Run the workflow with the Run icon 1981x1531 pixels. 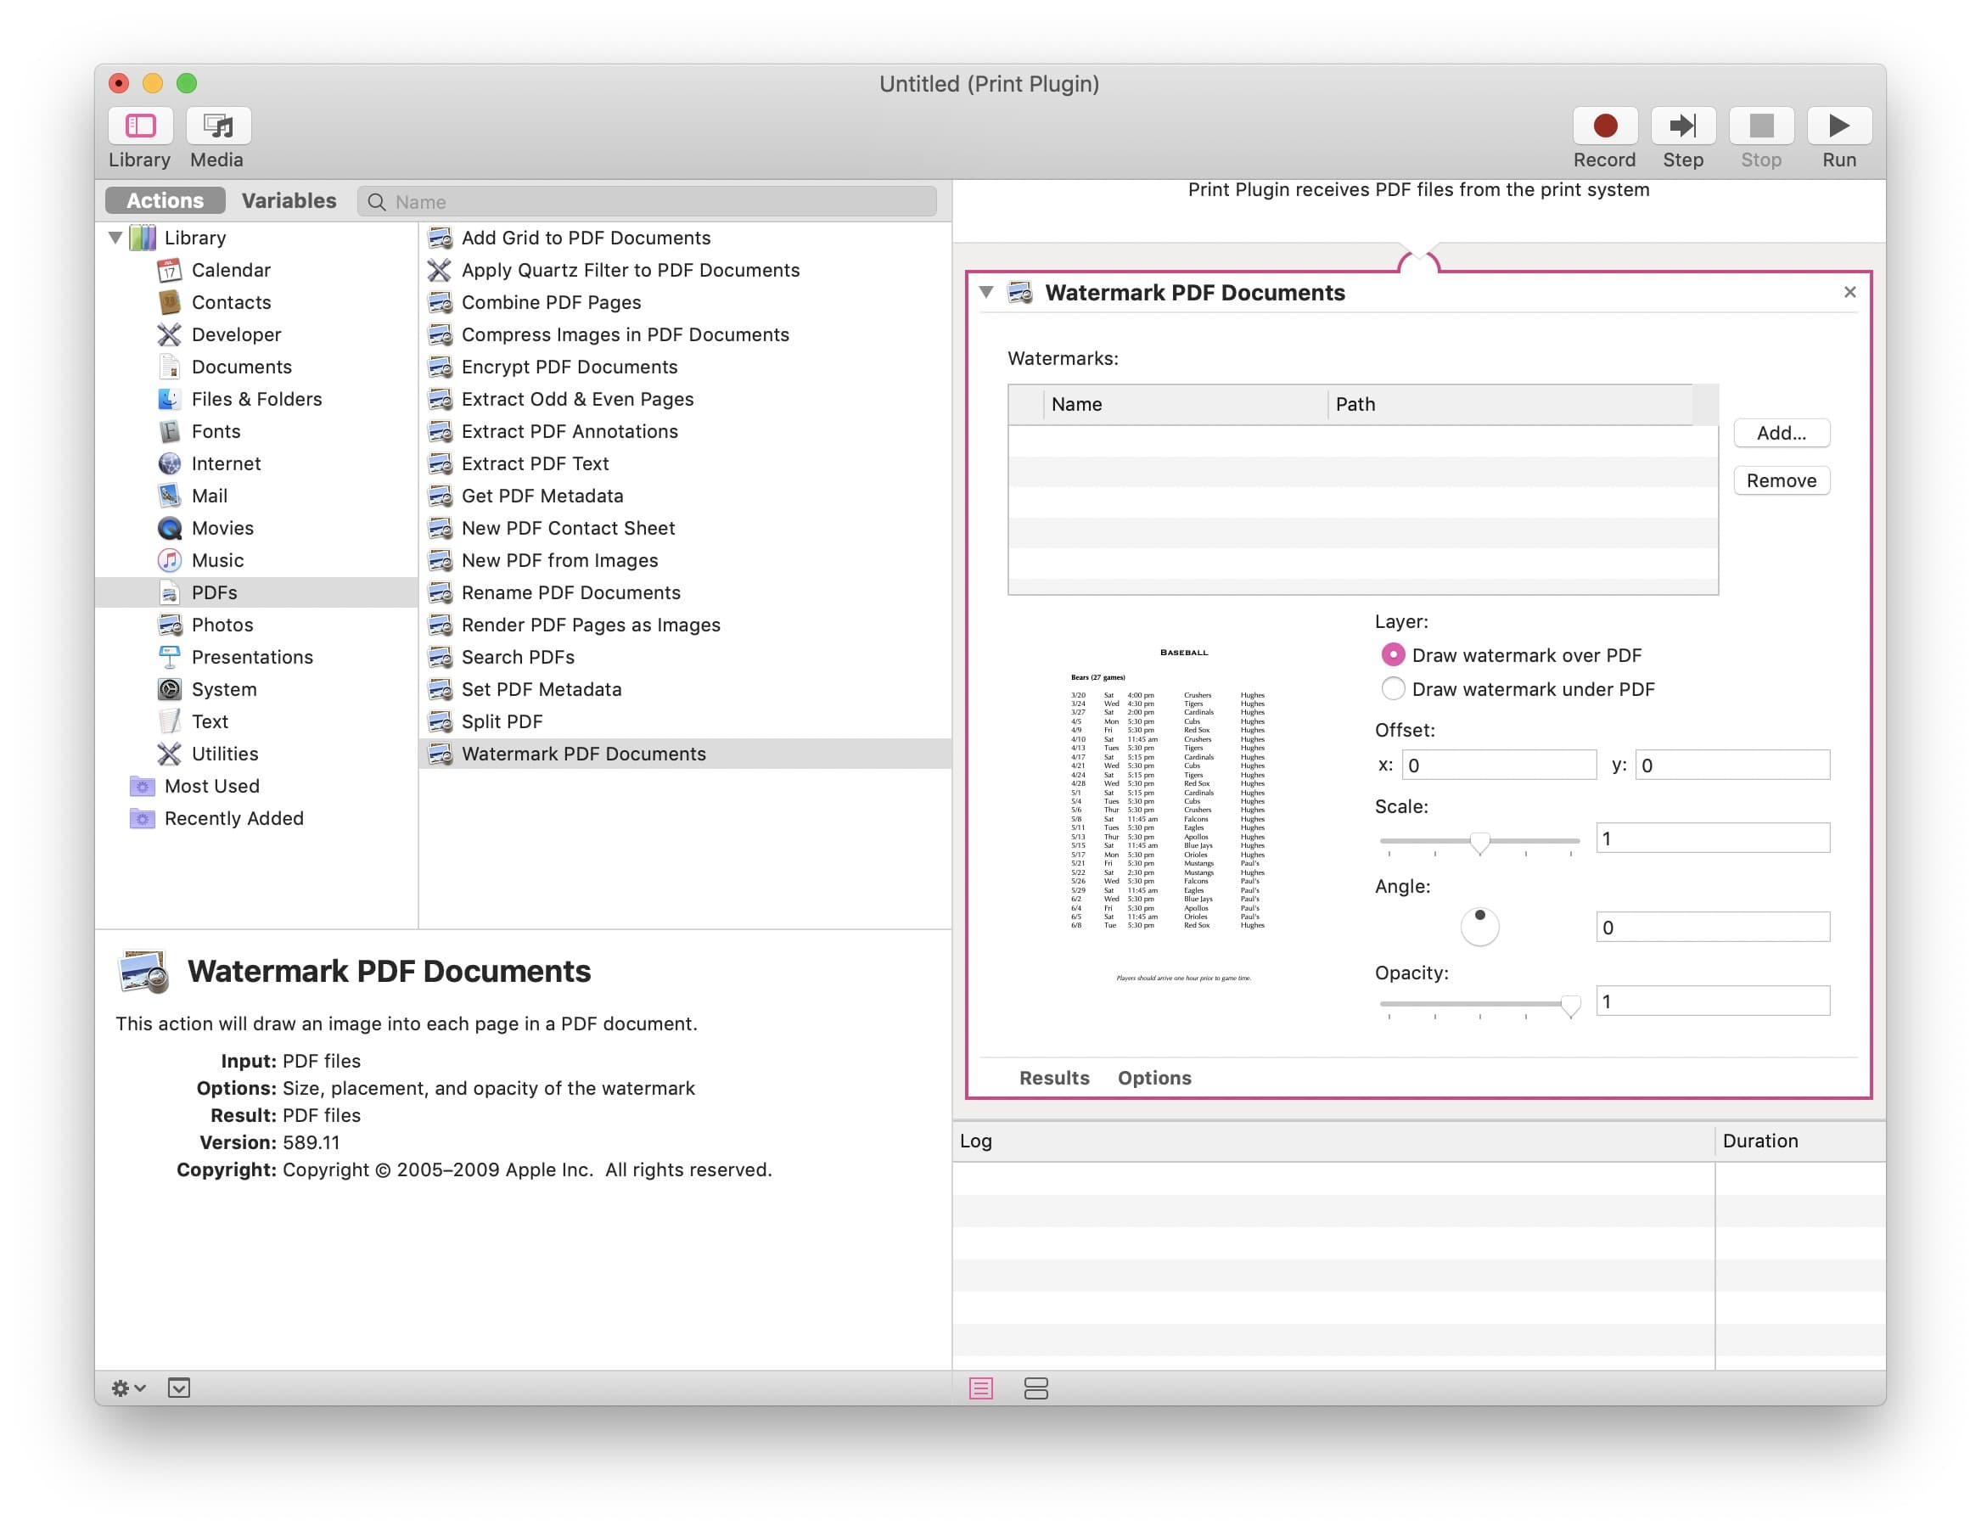[x=1838, y=126]
